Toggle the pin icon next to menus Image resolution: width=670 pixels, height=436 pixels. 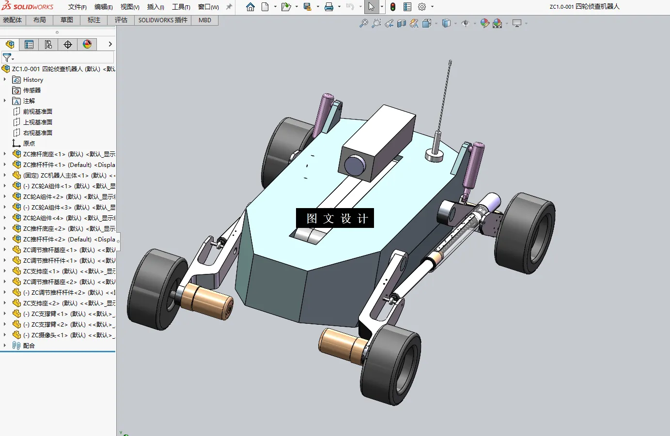[229, 7]
